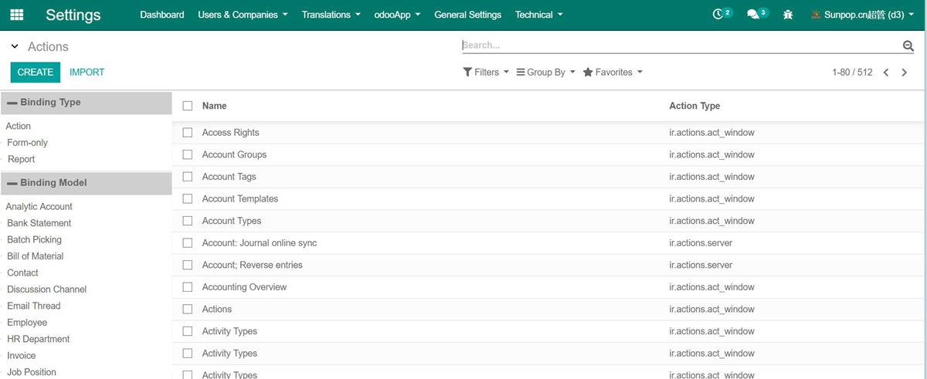Screen dimensions: 927x379
Task: Tick the Access Rights row checkbox
Action: pos(188,133)
